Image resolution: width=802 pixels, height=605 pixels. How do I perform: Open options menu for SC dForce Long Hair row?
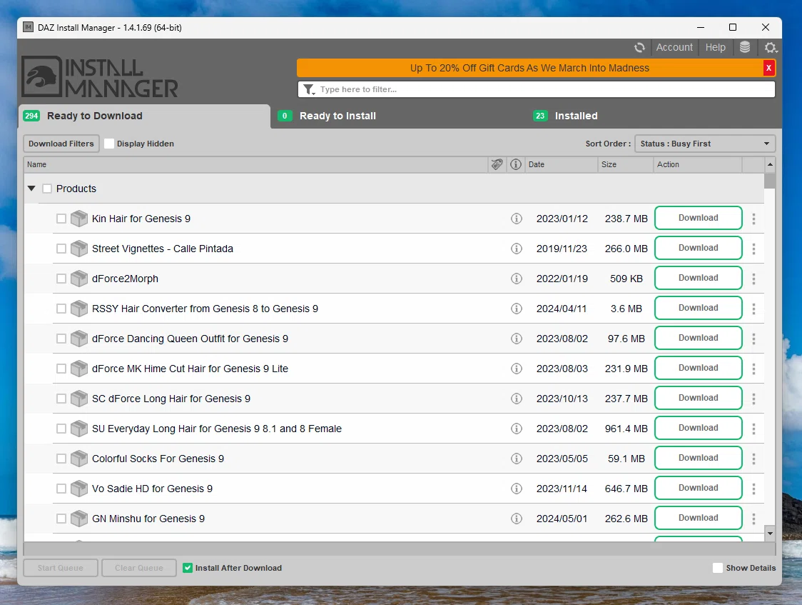click(x=753, y=399)
